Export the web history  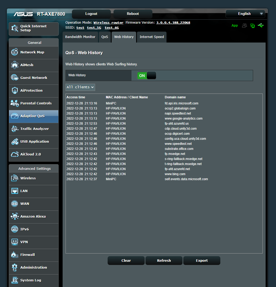(202, 260)
